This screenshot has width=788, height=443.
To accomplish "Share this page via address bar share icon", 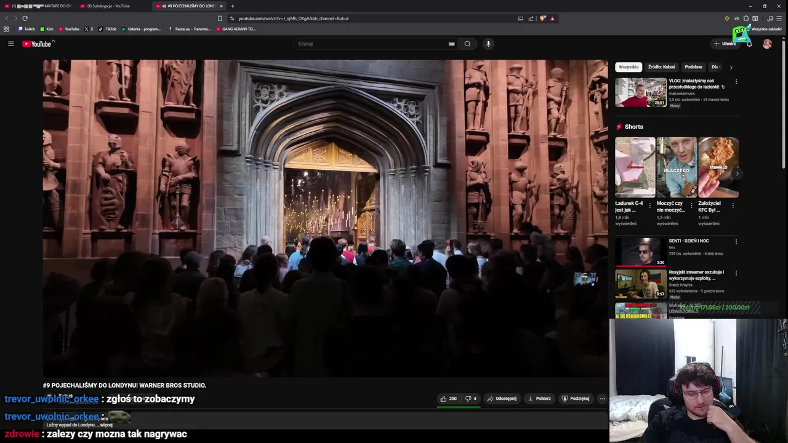I will tap(531, 18).
